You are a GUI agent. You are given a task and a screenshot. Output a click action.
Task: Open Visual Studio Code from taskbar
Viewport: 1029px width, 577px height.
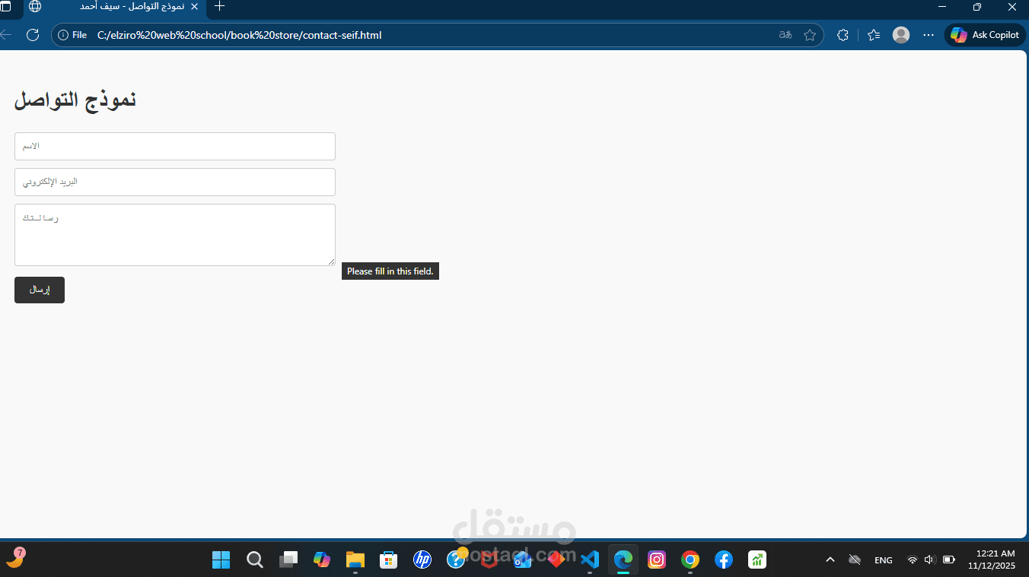(x=590, y=560)
